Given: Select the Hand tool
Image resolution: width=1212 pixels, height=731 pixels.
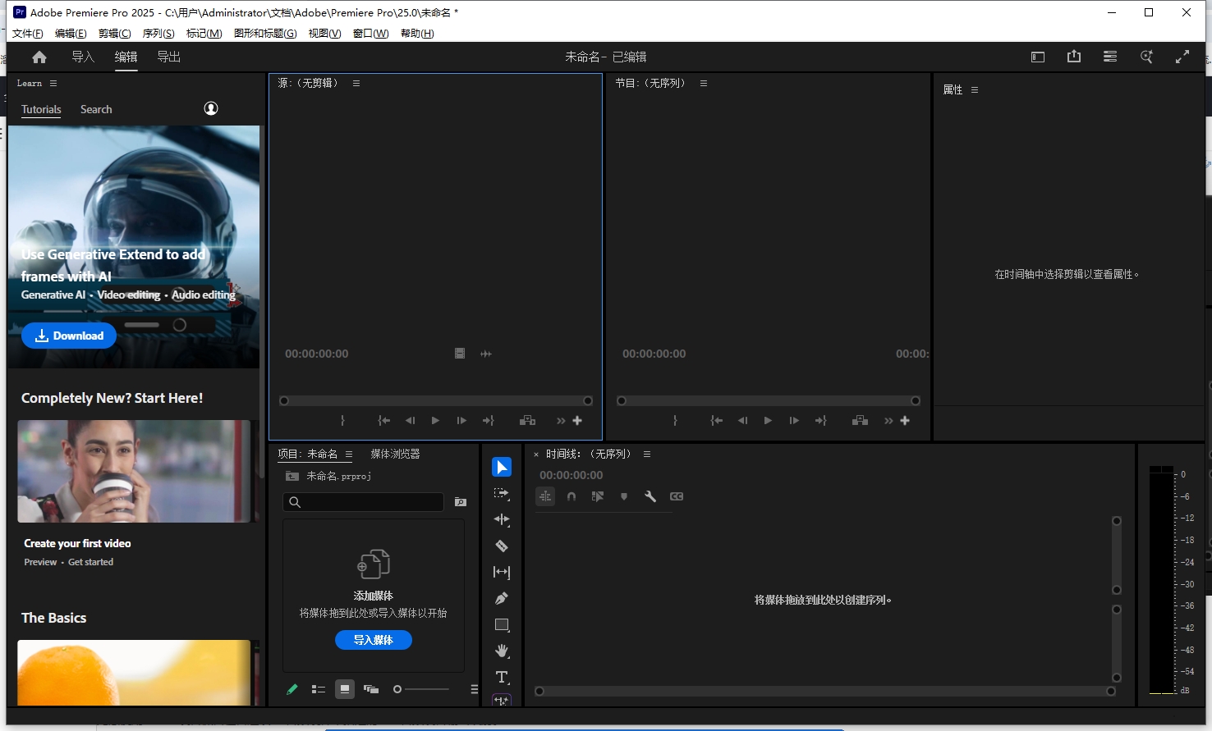Looking at the screenshot, I should point(502,651).
